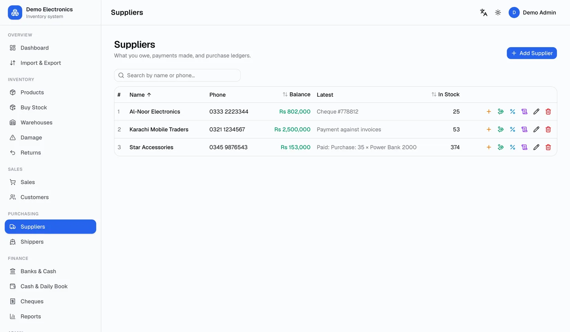Open the purple ledger icon for Star Accessories
This screenshot has width=570, height=332.
click(x=524, y=147)
